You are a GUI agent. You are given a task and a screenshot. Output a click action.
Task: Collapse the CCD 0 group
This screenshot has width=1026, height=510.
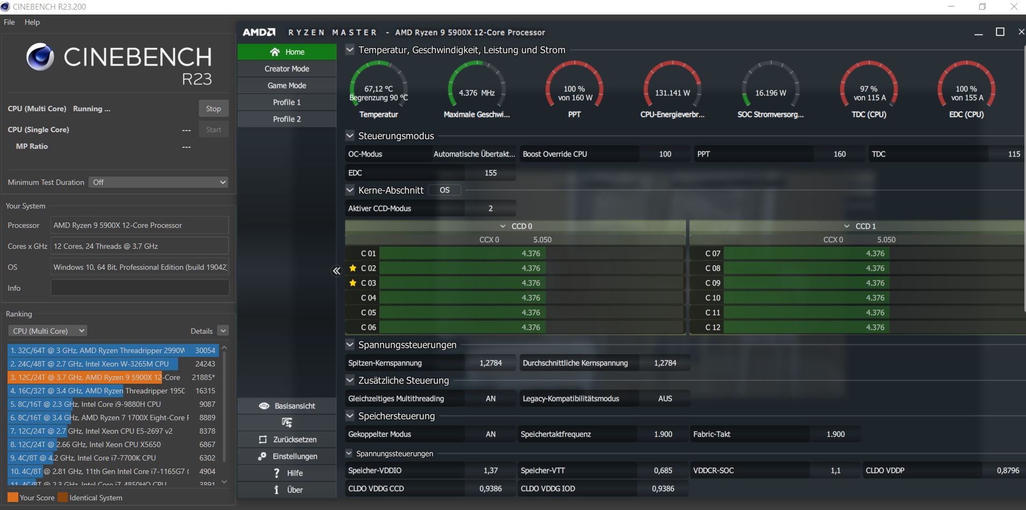pyautogui.click(x=503, y=226)
